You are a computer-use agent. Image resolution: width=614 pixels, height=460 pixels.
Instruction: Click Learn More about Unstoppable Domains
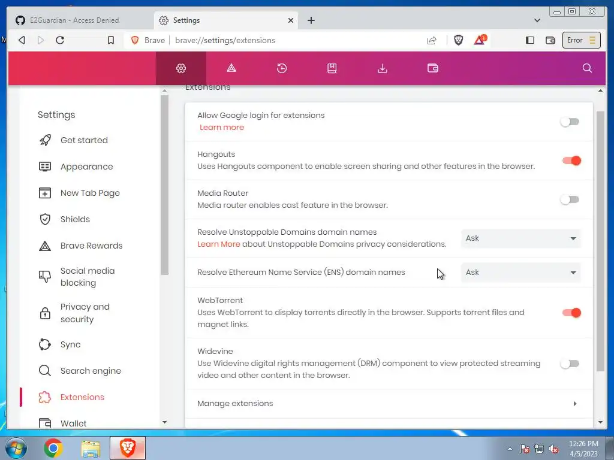[x=218, y=244]
